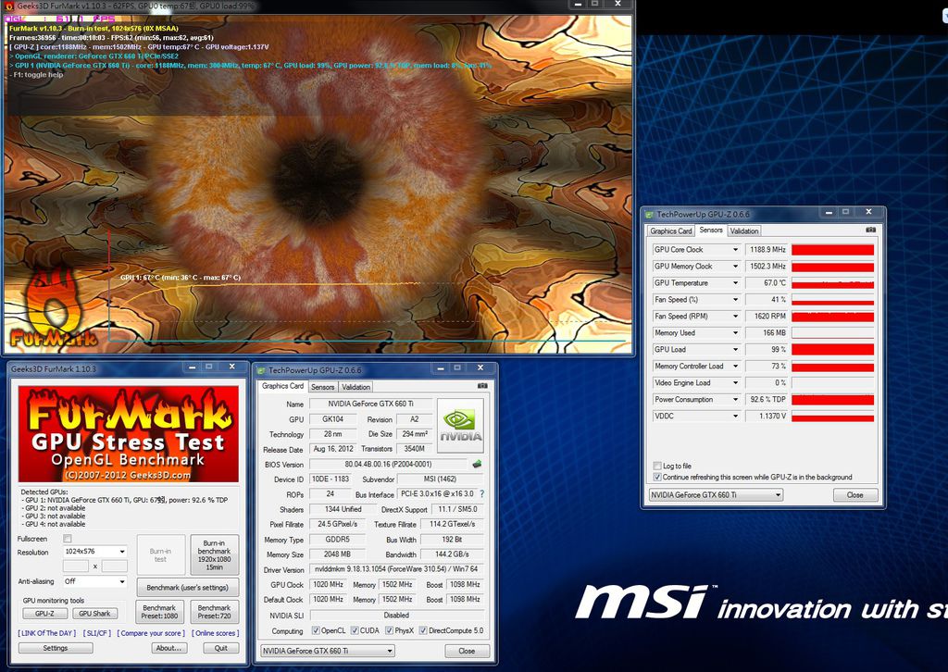Click camera icon in GPU-Z Graphics Card window
The width and height of the screenshot is (948, 672).
(x=481, y=386)
